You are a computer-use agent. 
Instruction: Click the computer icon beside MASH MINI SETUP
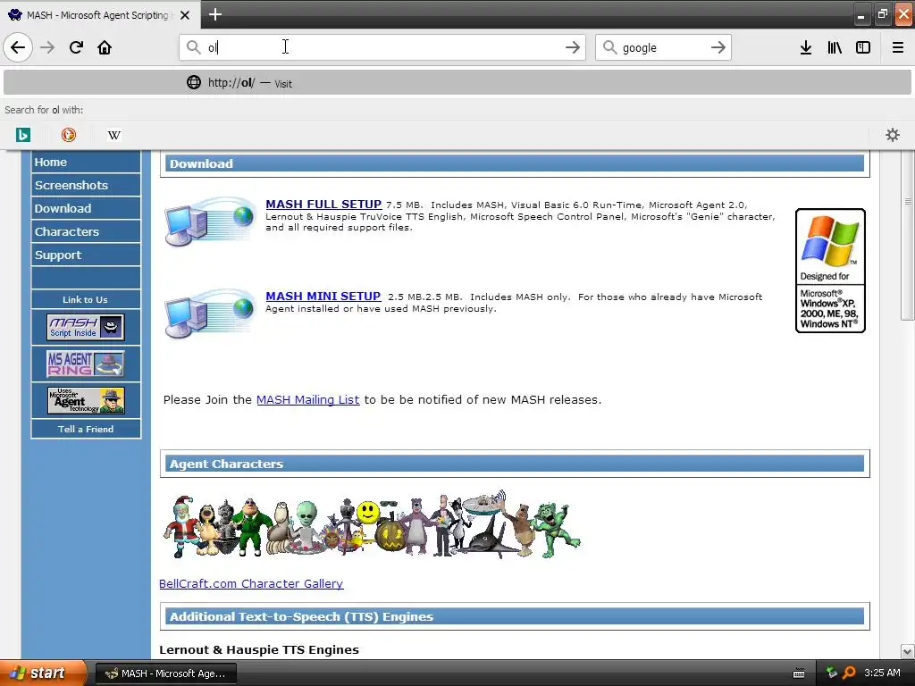click(x=209, y=314)
